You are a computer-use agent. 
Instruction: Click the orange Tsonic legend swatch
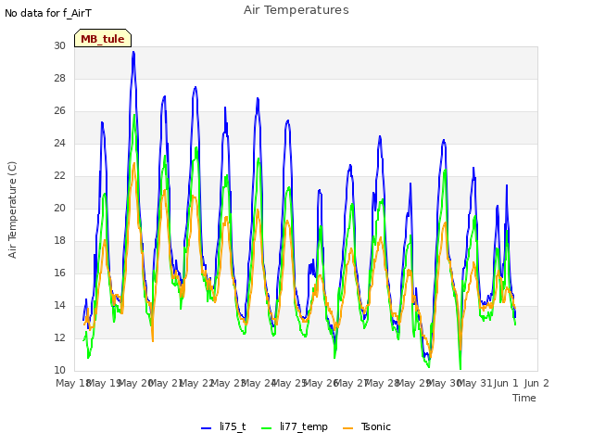tap(348, 428)
